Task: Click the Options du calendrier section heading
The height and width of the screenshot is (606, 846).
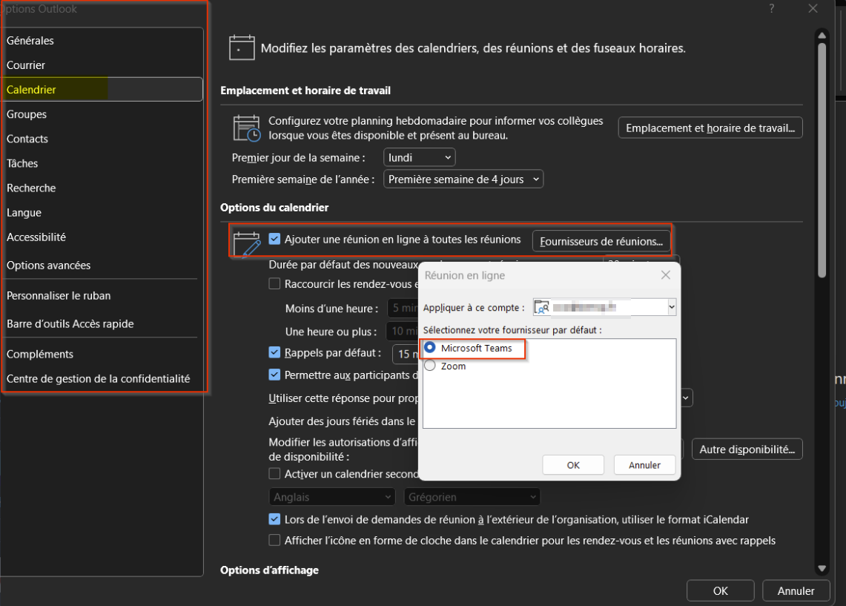Action: click(274, 207)
